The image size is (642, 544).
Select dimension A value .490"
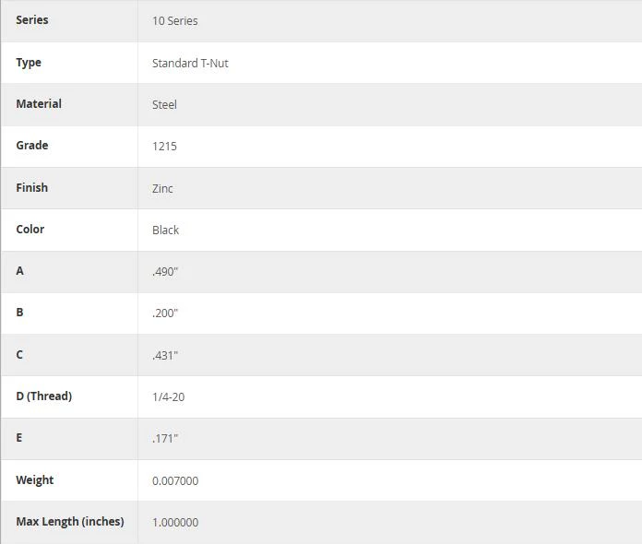pos(165,272)
